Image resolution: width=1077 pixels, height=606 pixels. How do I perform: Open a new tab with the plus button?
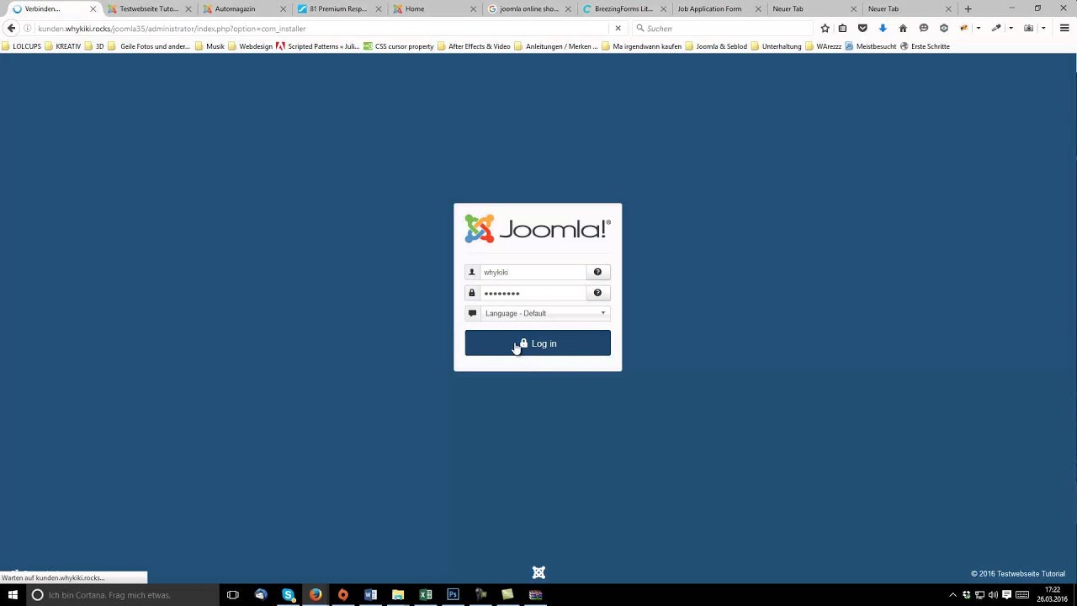tap(968, 8)
